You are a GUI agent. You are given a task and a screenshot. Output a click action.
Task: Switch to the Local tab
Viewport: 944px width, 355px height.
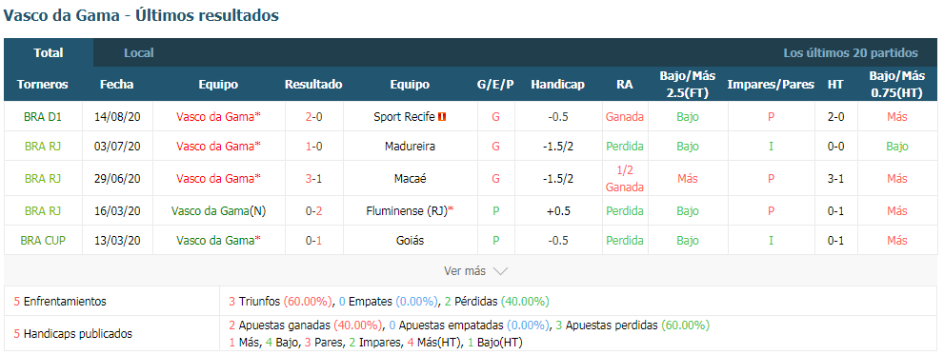pos(139,53)
